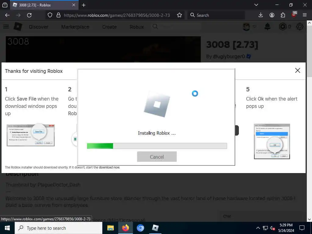Open Roblox notifications bell
312x234 pixels.
(268, 27)
